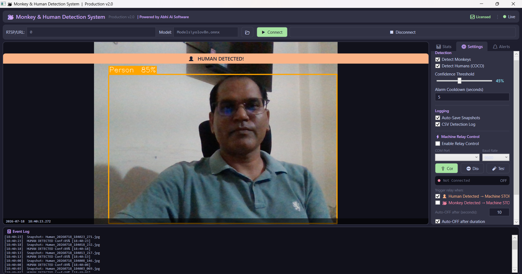This screenshot has width=522, height=274.
Task: Click the OFF relay state label
Action: coord(503,181)
